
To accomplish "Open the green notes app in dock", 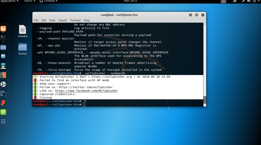I will (x=3, y=112).
